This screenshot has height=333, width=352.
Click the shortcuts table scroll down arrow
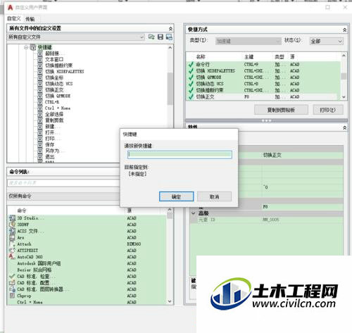coord(344,97)
